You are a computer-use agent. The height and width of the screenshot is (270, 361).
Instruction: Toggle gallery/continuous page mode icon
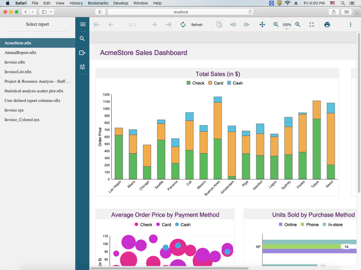[219, 24]
